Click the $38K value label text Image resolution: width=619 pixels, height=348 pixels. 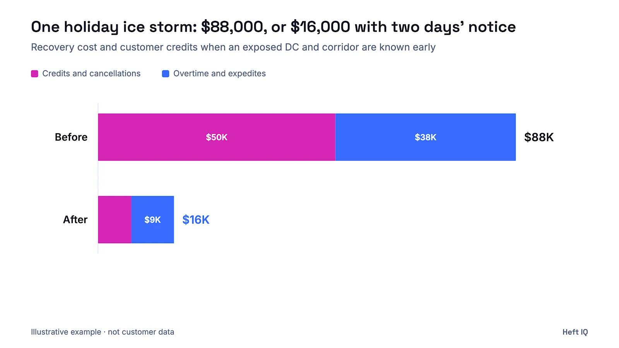pos(426,137)
